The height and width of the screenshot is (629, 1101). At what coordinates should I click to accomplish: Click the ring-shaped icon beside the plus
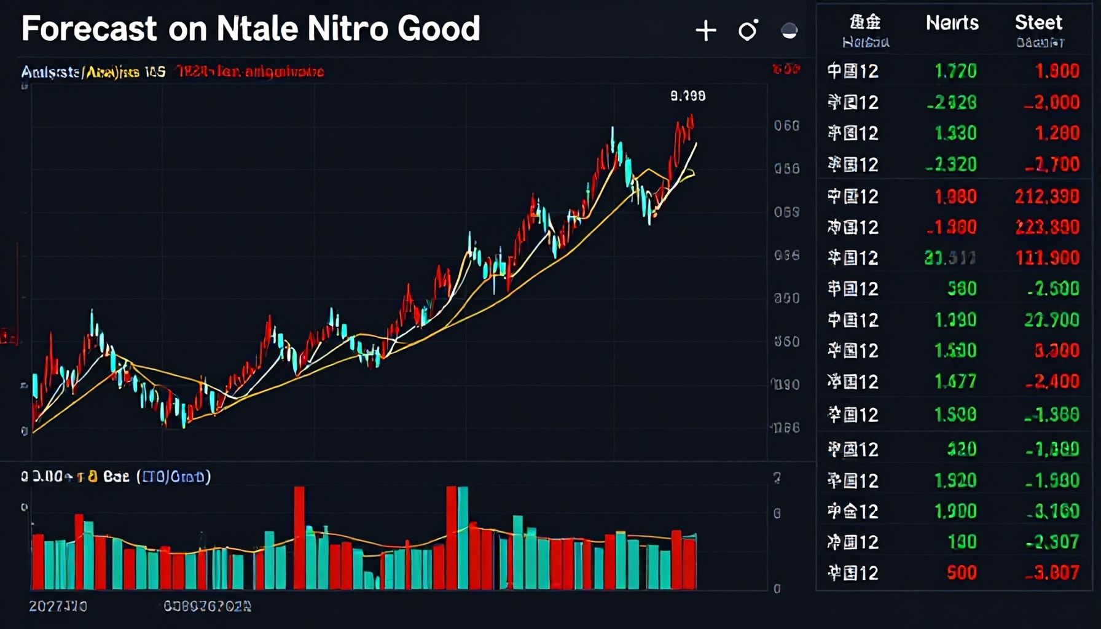click(748, 30)
